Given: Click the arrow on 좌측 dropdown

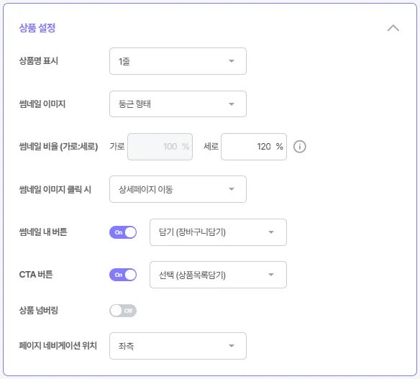Looking at the screenshot, I should (232, 346).
